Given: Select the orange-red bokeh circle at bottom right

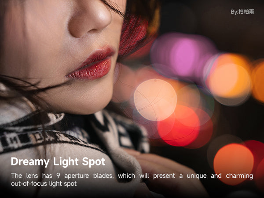Looking at the screenshot, I should click(x=234, y=164).
